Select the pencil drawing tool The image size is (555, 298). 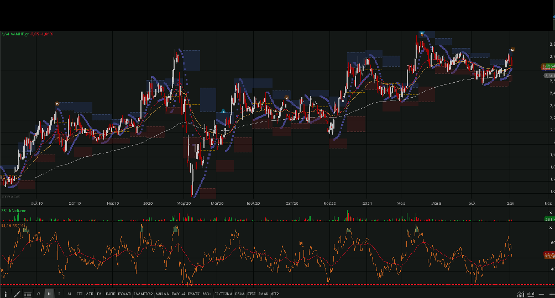point(17,294)
